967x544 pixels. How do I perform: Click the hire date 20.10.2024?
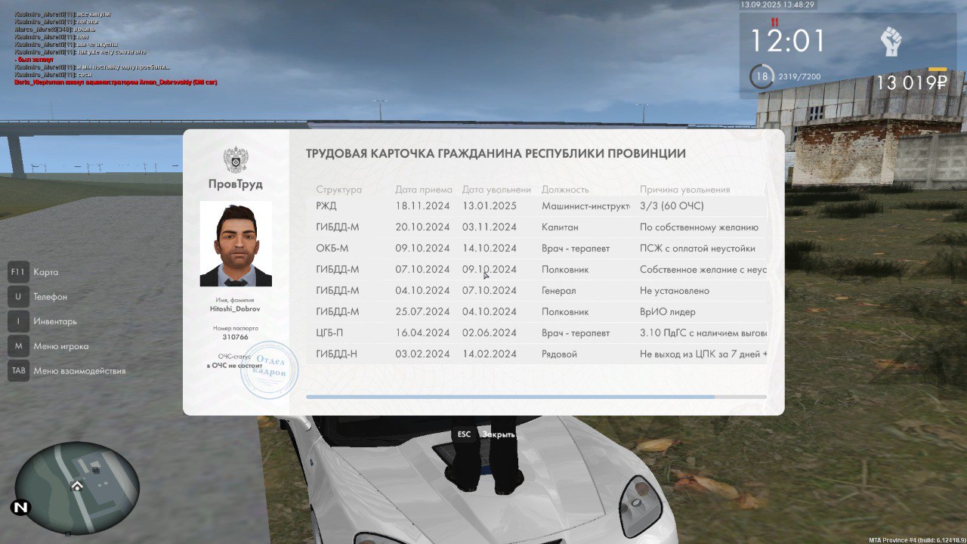pyautogui.click(x=422, y=227)
